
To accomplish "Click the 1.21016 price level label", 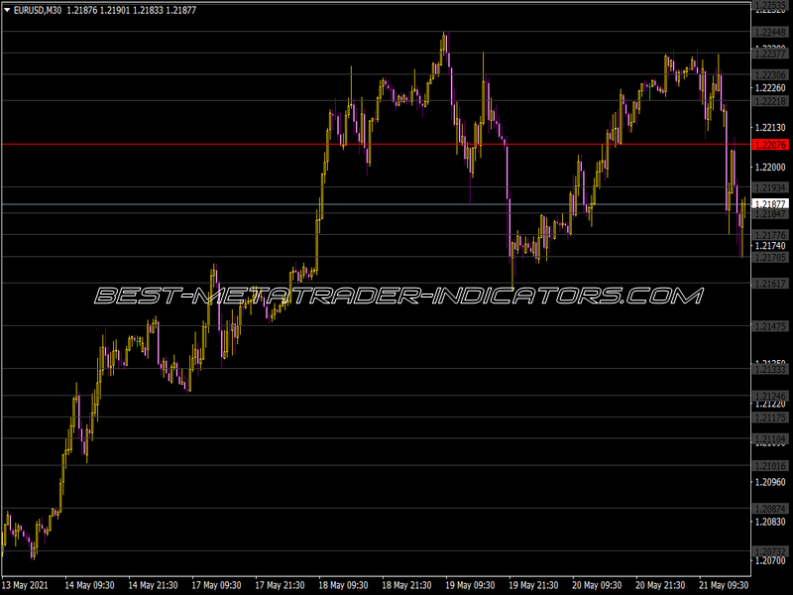I will tap(770, 466).
